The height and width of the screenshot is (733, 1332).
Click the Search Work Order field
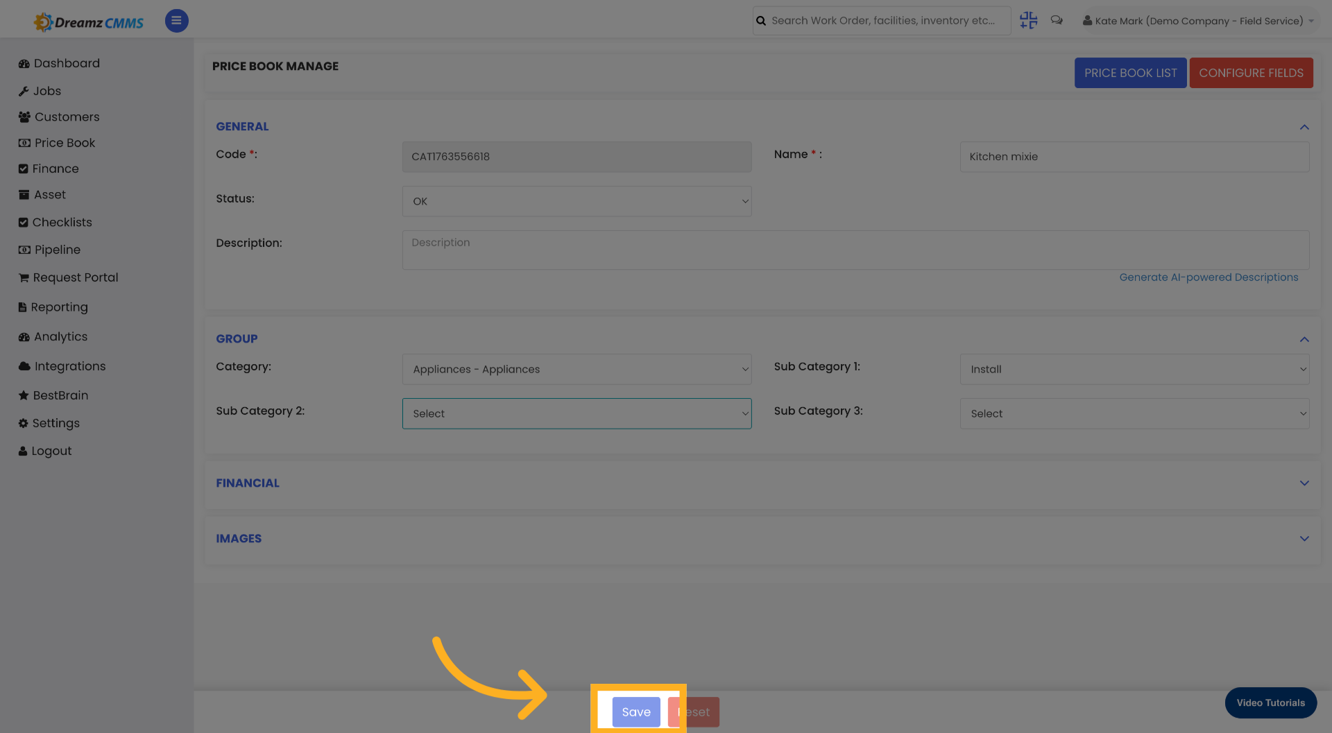click(x=882, y=21)
